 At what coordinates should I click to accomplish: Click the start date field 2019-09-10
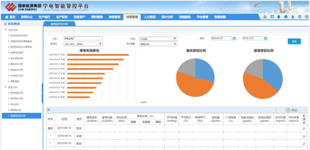coord(221,38)
